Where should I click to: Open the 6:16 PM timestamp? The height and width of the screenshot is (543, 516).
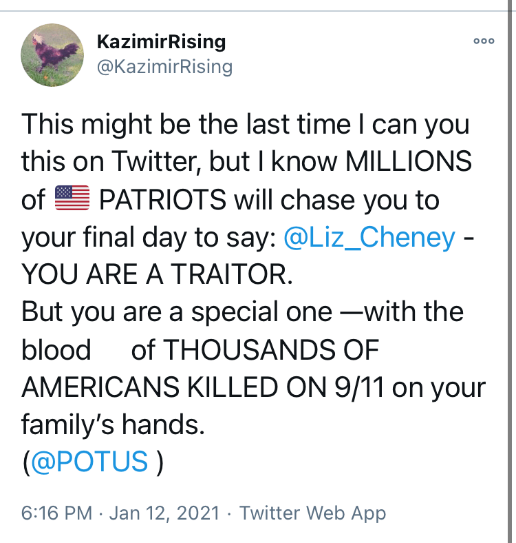[x=56, y=513]
